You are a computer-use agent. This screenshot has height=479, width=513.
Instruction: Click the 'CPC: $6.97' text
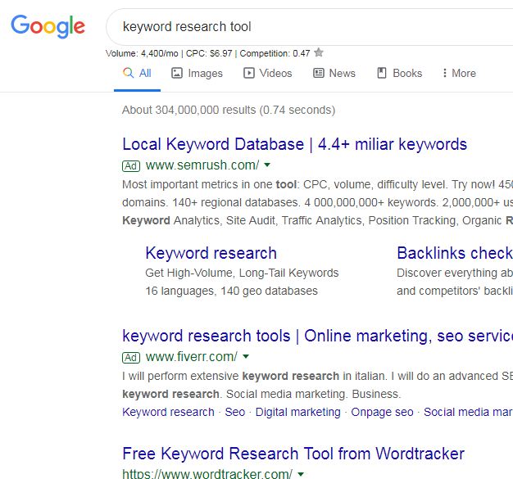[x=209, y=53]
